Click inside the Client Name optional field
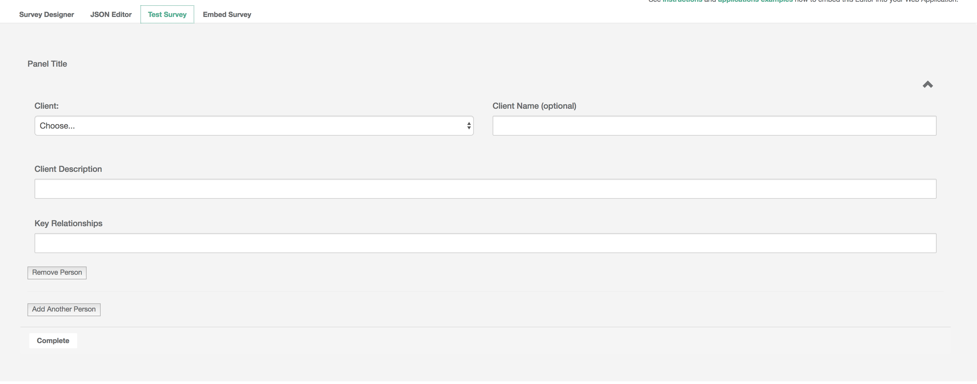The image size is (977, 384). (714, 125)
